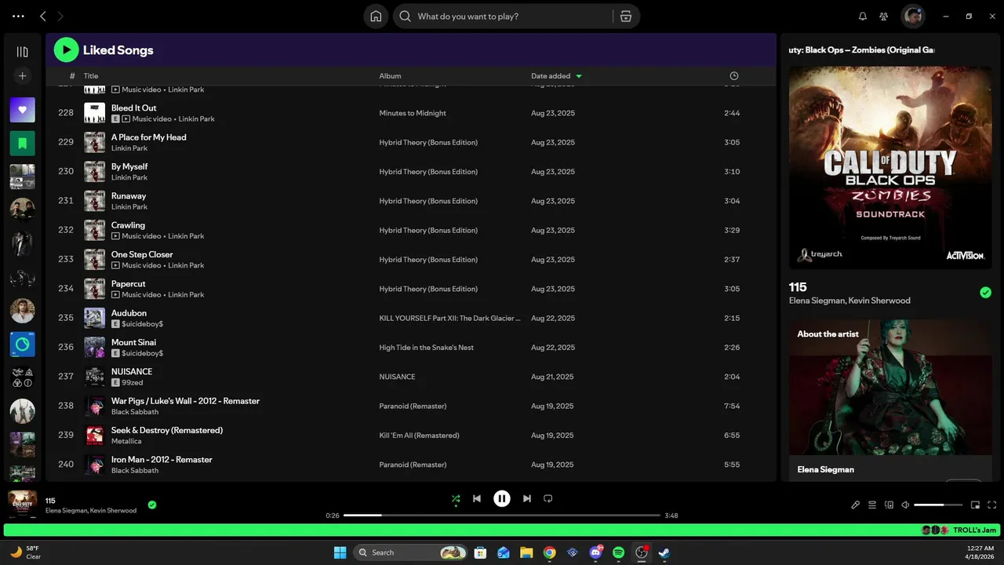Click the song progress bar
The height and width of the screenshot is (565, 1004).
(x=502, y=516)
